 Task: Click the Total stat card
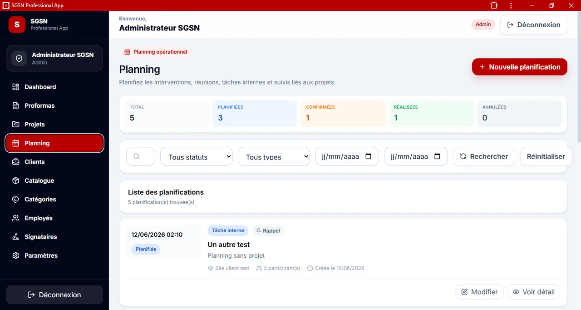[x=166, y=114]
